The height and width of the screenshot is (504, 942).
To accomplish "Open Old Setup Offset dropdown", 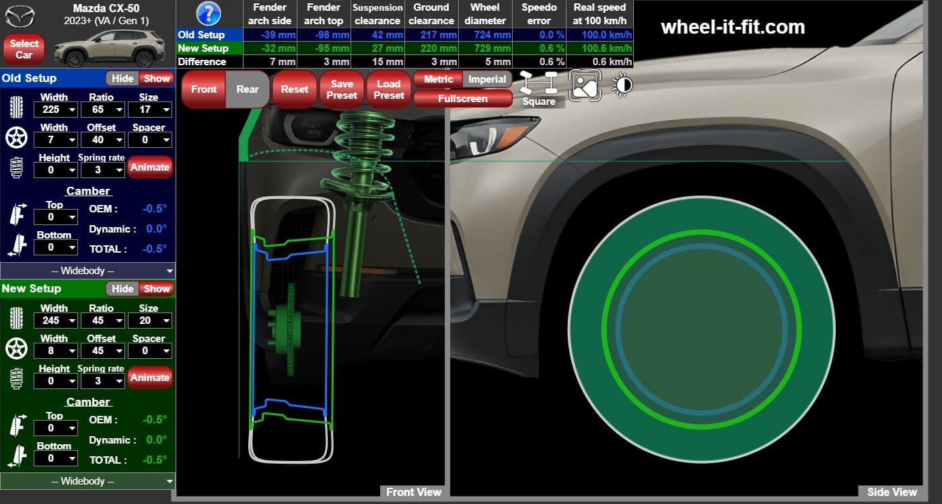I will 102,140.
